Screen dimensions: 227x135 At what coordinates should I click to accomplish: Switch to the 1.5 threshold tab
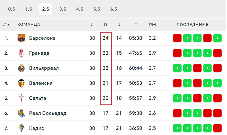tap(29, 9)
